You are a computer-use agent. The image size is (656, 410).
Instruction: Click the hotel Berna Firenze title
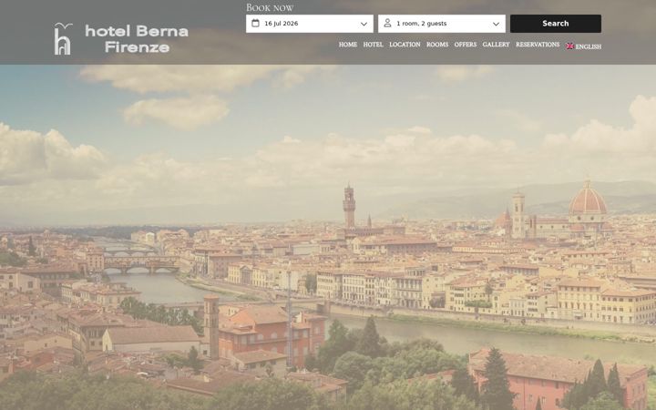(x=137, y=38)
